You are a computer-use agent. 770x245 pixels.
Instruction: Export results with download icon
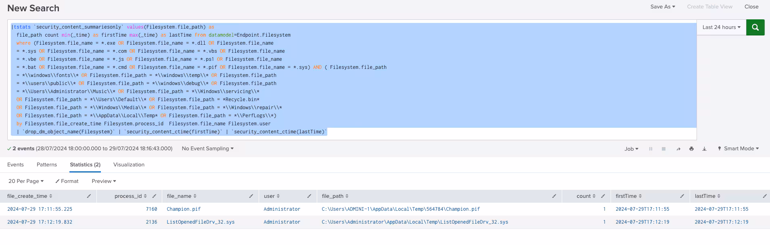(x=704, y=149)
